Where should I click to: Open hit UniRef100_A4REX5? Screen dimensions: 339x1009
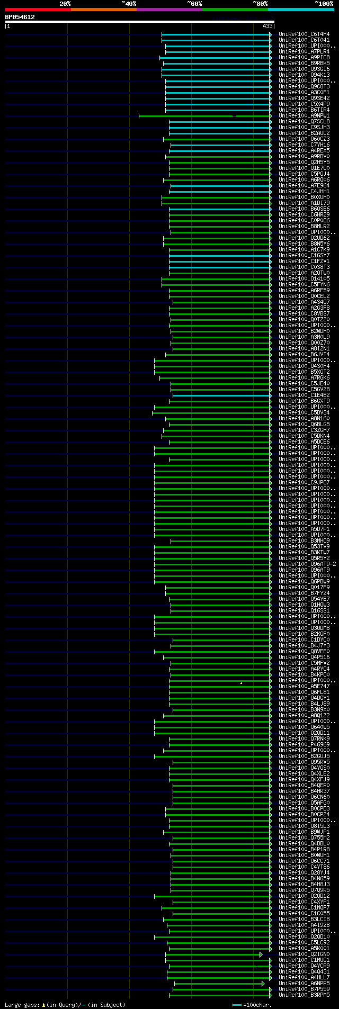click(304, 150)
